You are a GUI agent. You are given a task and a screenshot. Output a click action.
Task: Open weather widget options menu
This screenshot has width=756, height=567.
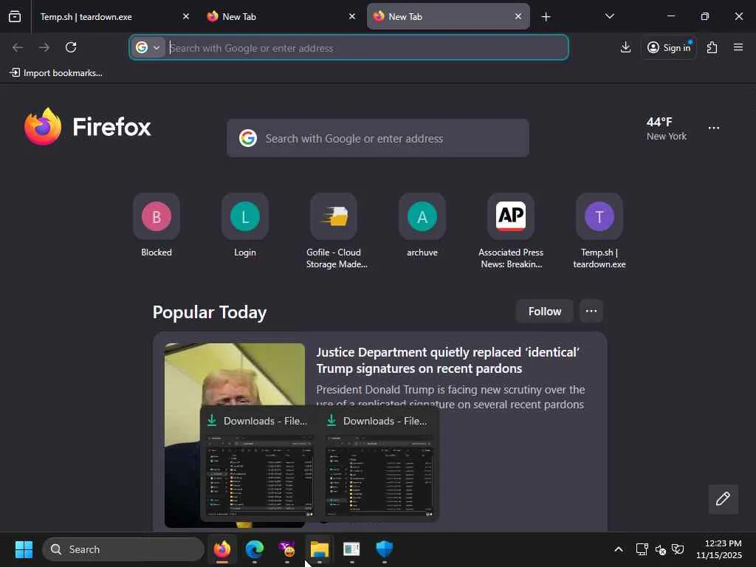pyautogui.click(x=714, y=128)
